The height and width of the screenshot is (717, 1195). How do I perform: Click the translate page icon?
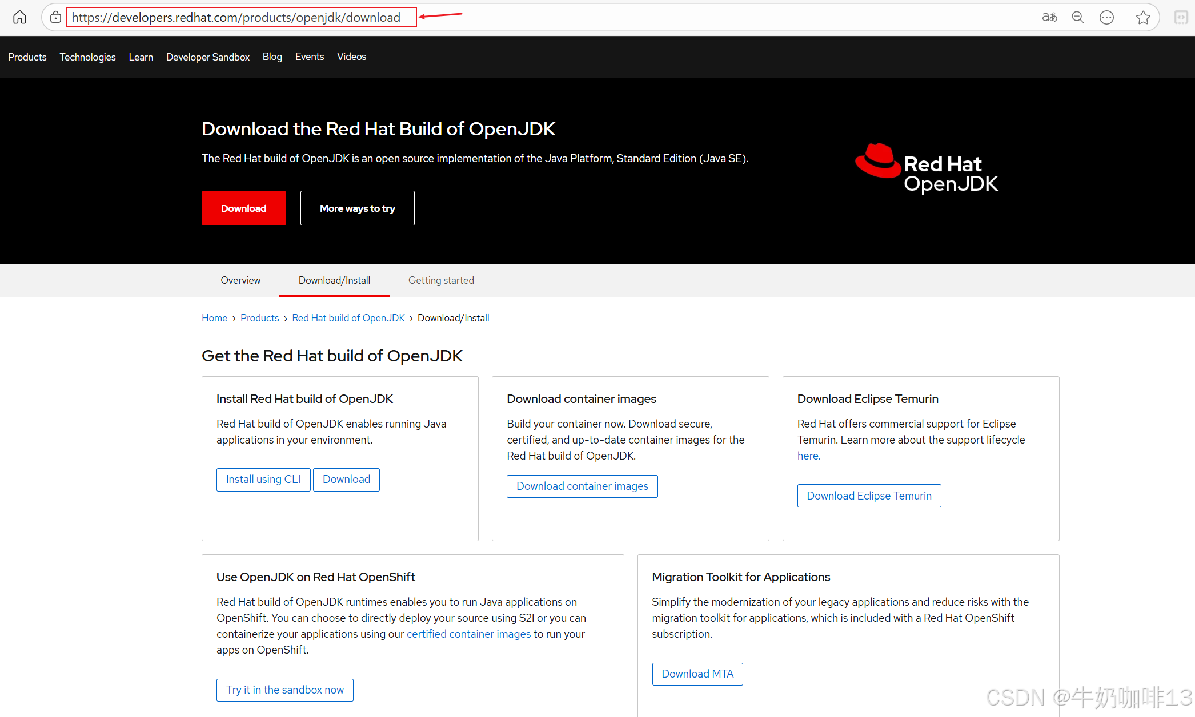[1049, 17]
